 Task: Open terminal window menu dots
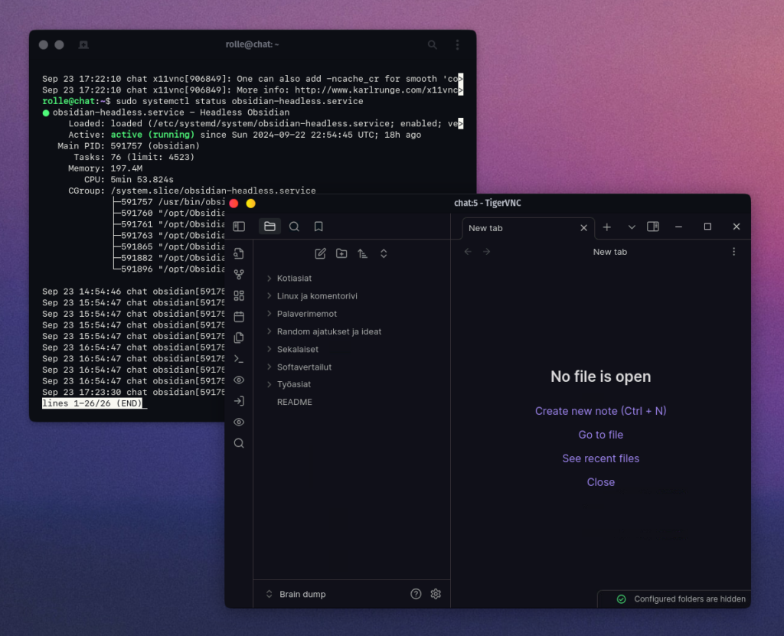457,45
